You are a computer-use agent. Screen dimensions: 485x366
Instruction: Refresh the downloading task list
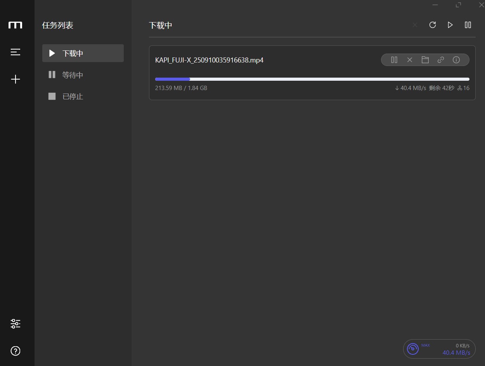(433, 25)
